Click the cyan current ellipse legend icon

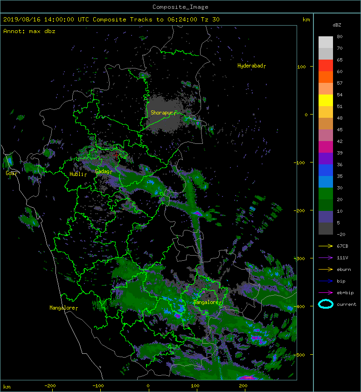pos(326,304)
